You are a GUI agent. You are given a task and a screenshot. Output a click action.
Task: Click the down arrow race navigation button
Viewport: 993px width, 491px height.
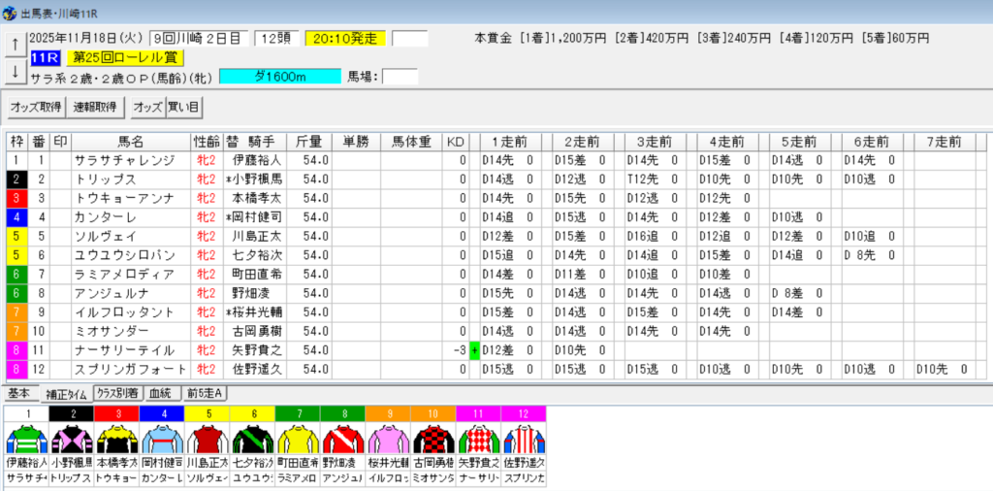point(15,72)
